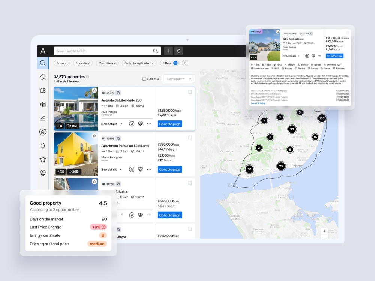Click map cluster marker 16
Viewport: 375px width, 281px height.
tap(315, 137)
